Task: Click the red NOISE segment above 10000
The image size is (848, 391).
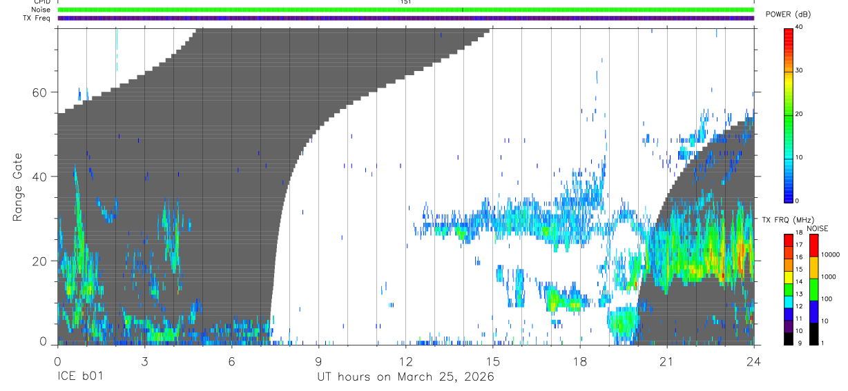Action: (814, 245)
